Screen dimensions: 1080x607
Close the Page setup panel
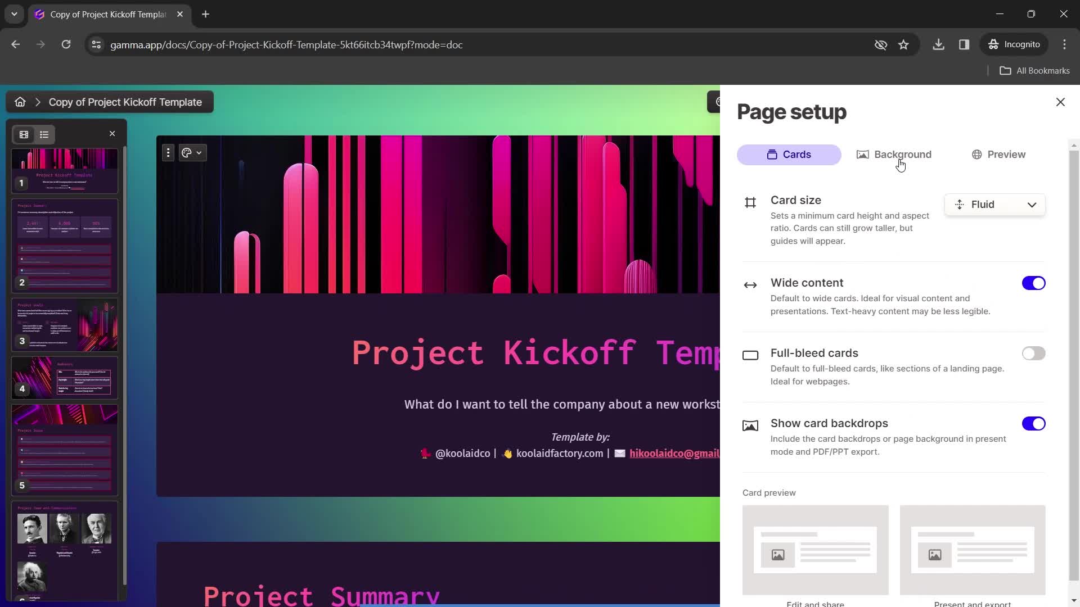pyautogui.click(x=1061, y=102)
